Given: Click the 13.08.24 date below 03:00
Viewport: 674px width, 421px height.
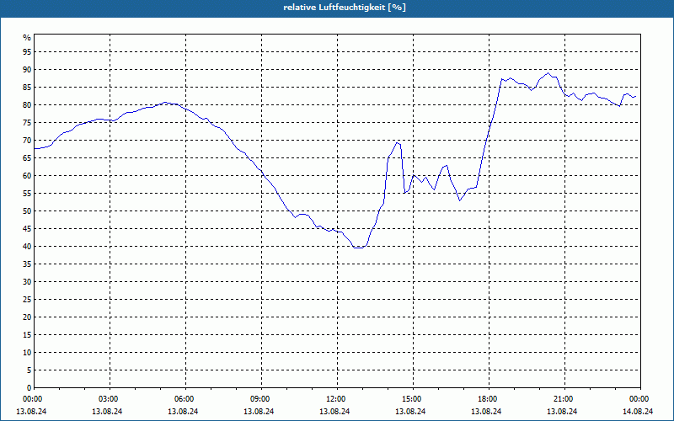Looking at the screenshot, I should [108, 412].
